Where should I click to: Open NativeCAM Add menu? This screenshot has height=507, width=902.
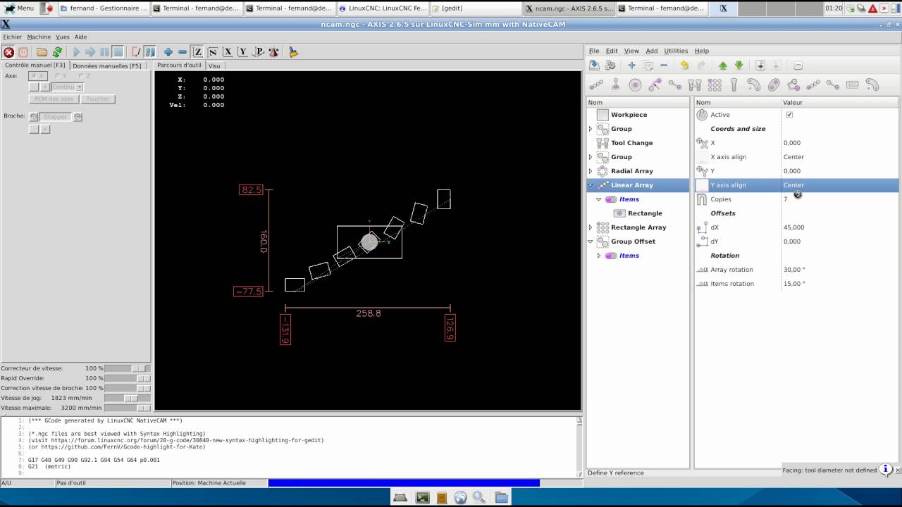coord(651,51)
